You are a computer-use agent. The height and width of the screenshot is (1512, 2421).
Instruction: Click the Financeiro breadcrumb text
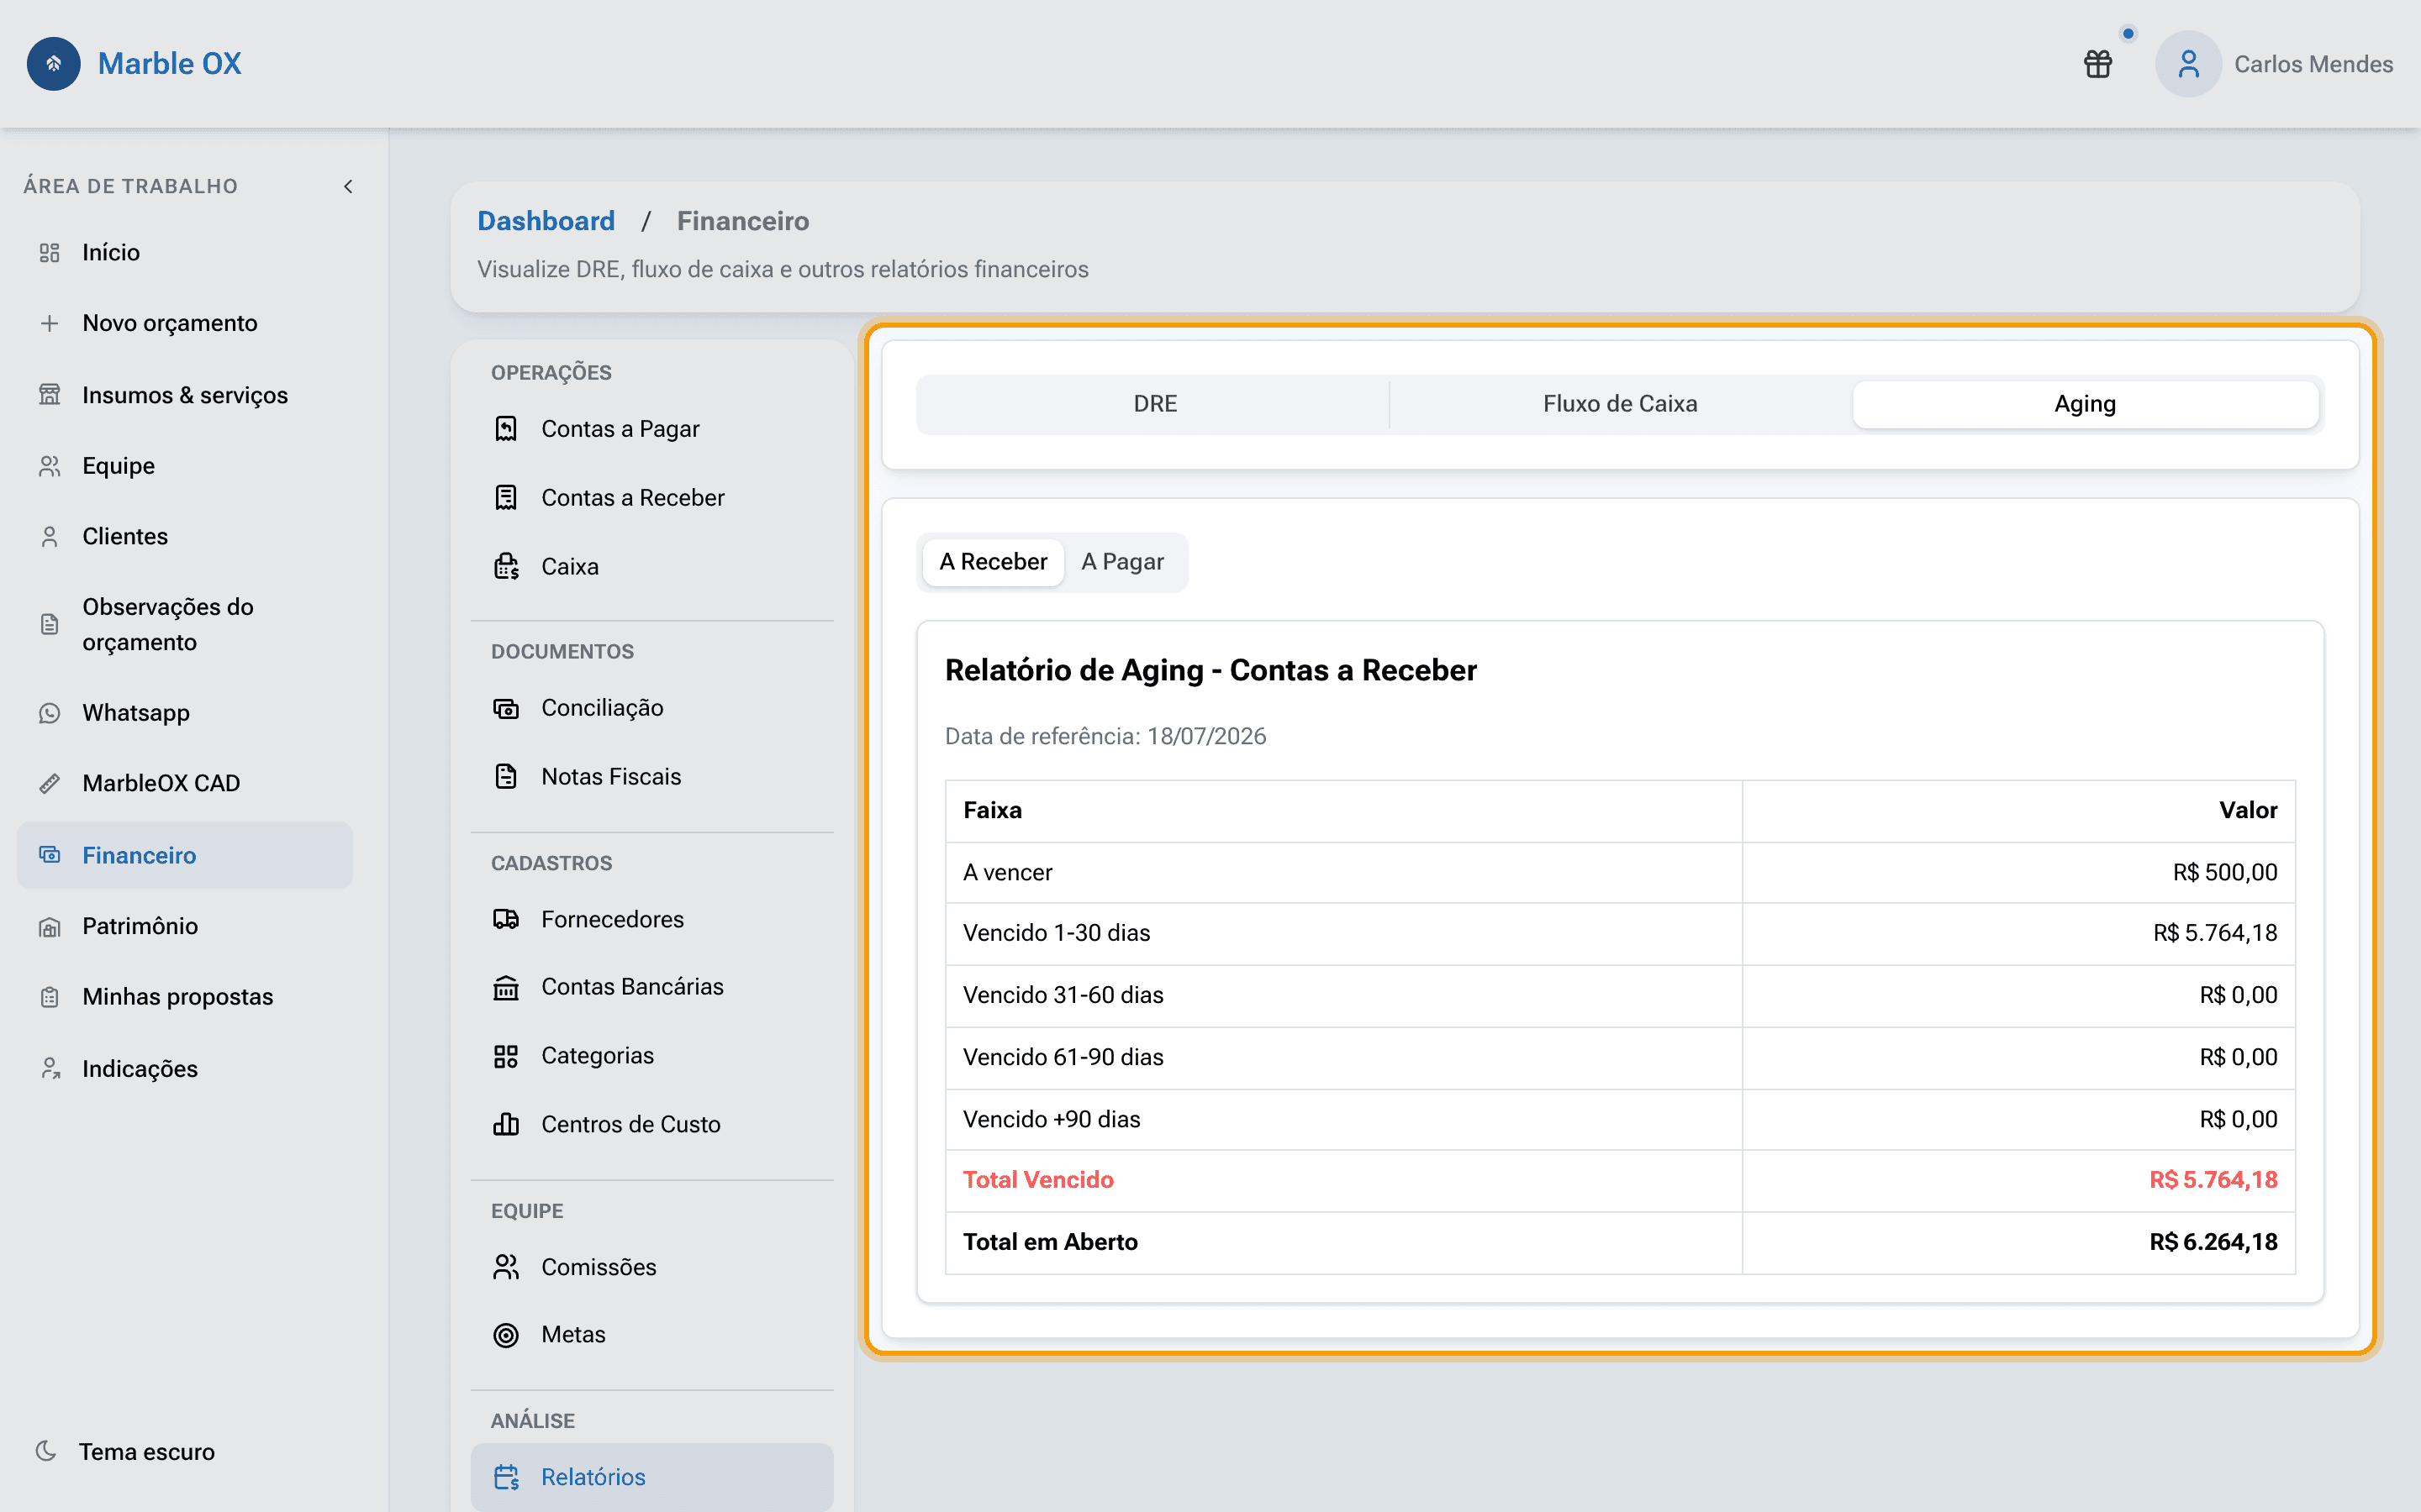(x=743, y=221)
